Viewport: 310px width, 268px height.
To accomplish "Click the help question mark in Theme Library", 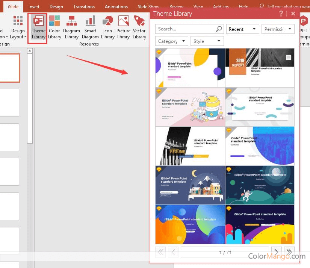I will [x=281, y=14].
